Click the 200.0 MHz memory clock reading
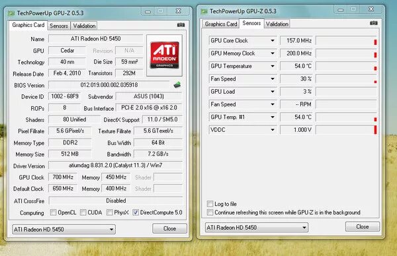Image resolution: width=397 pixels, height=256 pixels. coord(296,53)
